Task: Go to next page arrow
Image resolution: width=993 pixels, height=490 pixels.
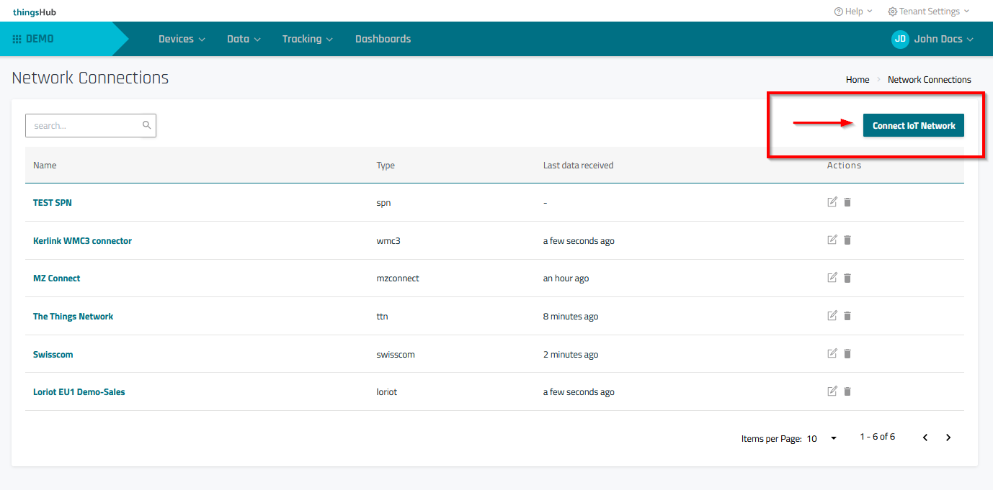Action: click(x=948, y=437)
